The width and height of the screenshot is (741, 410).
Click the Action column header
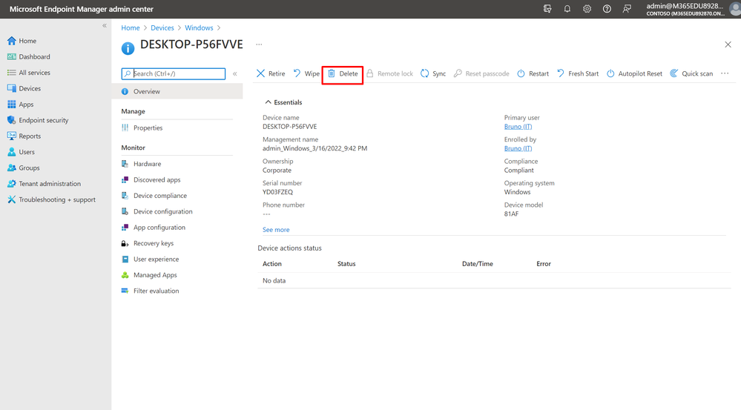(x=272, y=264)
